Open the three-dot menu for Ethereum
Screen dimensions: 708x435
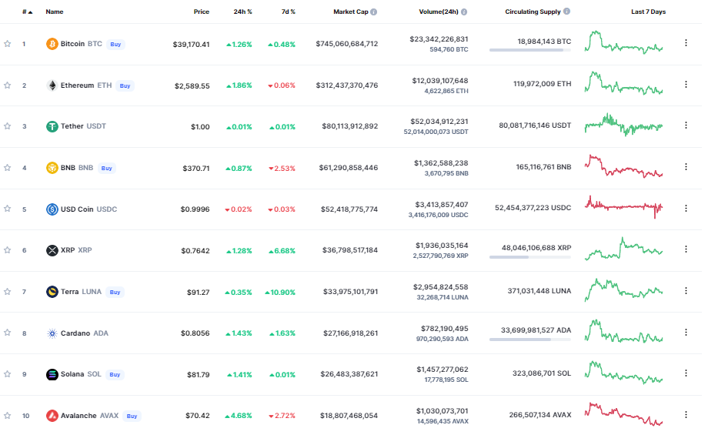(x=686, y=85)
